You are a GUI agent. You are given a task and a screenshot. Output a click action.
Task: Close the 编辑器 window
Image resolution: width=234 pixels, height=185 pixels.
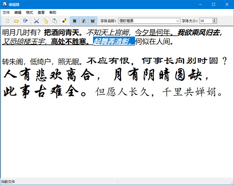(x=227, y=4)
